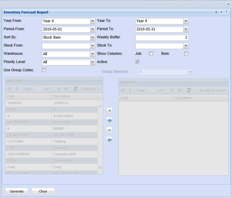The width and height of the screenshot is (232, 198).
Task: Click the Generate button
Action: [17, 191]
